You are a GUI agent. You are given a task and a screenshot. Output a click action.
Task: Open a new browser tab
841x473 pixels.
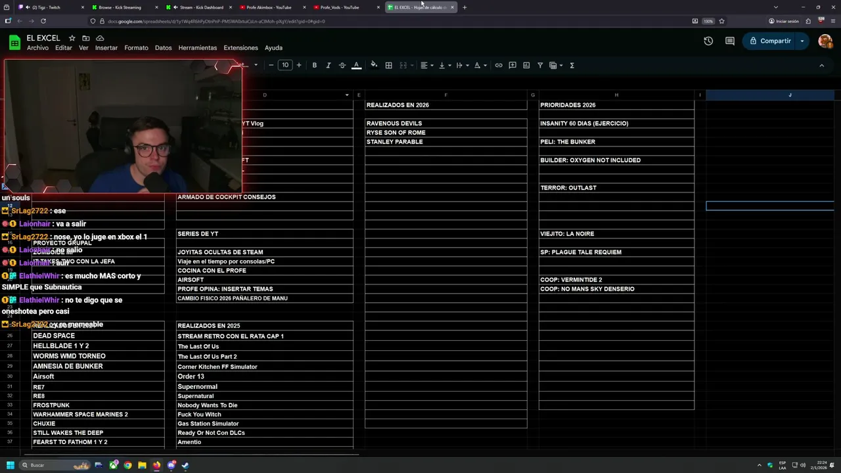(465, 7)
